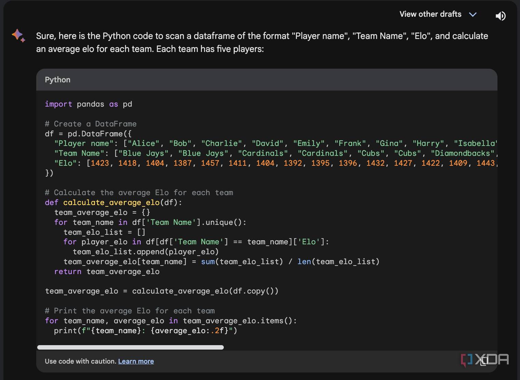Click the "Elo" values line
Image resolution: width=520 pixels, height=380 pixels.
[x=275, y=163]
